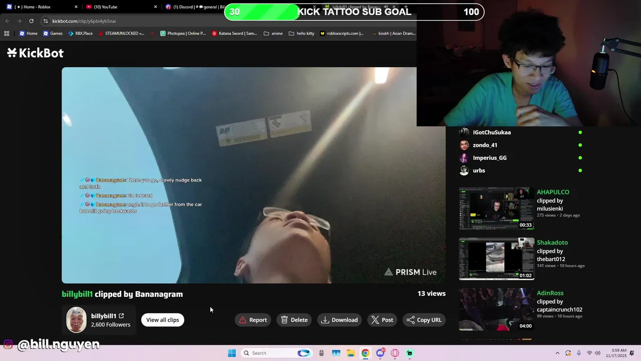Open the billybill1 link in the clip title
Viewport: 641px width, 361px height.
tap(77, 294)
